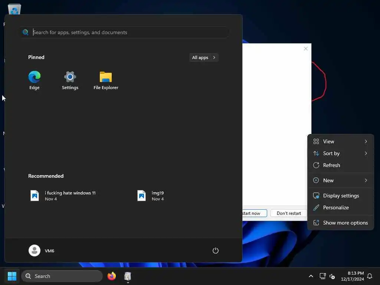Click the All apps button
The image size is (380, 285).
point(204,58)
